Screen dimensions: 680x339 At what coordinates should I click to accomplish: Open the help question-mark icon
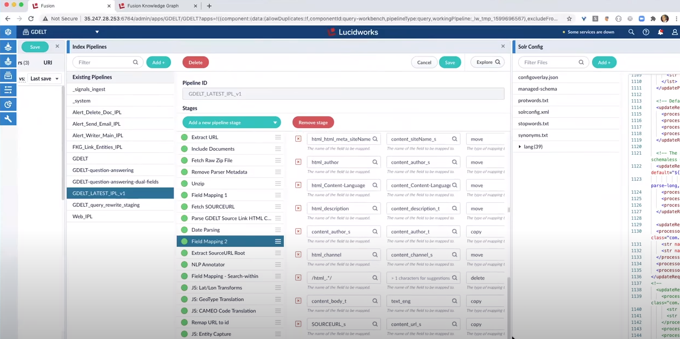coord(645,32)
